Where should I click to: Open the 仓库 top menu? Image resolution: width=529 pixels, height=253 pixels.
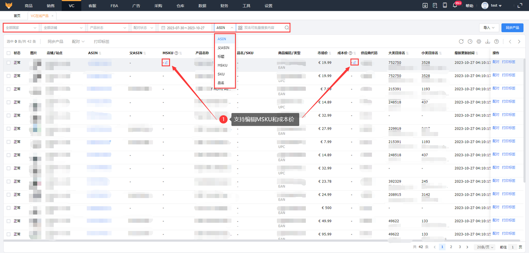(180, 6)
